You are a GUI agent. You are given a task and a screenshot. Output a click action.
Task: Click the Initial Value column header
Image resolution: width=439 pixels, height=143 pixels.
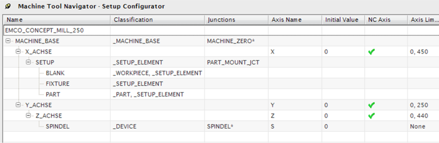click(x=343, y=20)
